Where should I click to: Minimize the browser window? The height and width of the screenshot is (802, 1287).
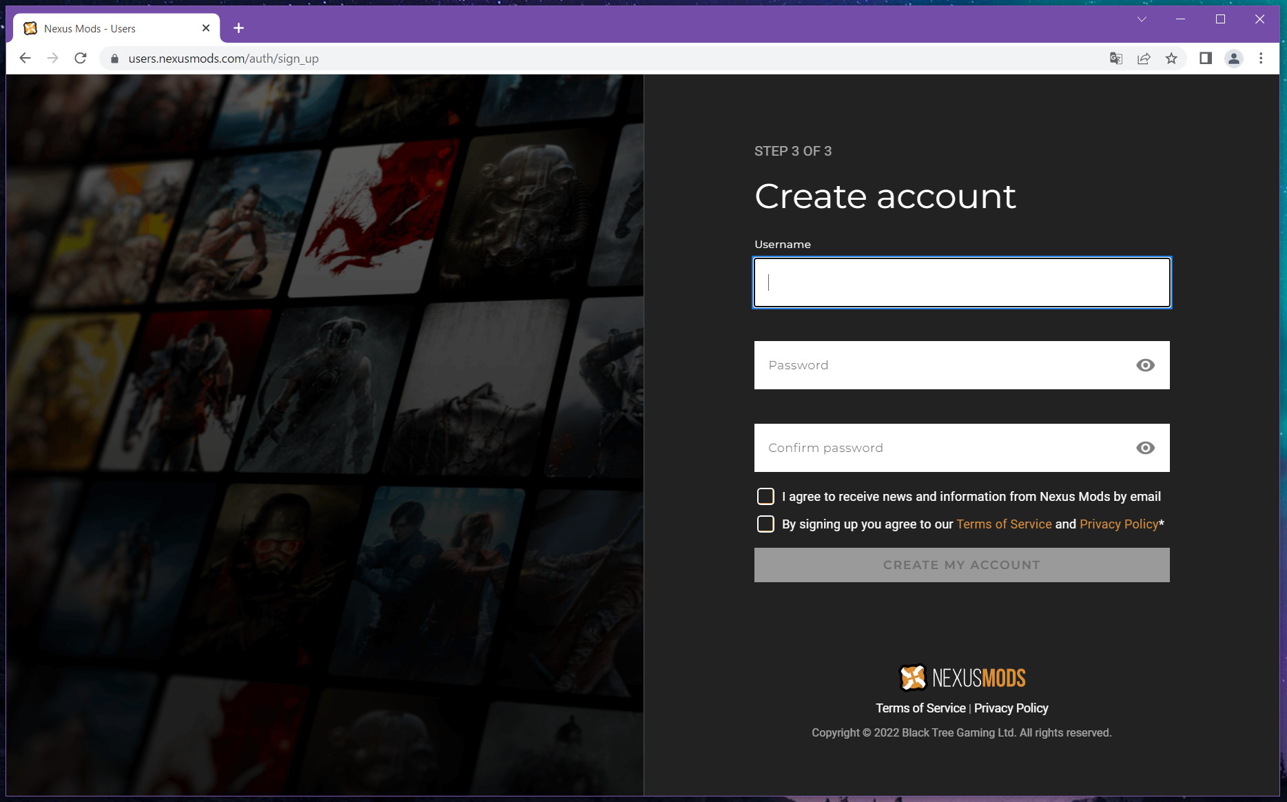[x=1180, y=19]
